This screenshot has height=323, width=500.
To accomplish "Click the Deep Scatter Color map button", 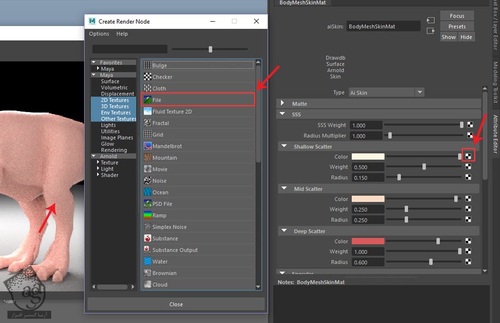I will [468, 241].
